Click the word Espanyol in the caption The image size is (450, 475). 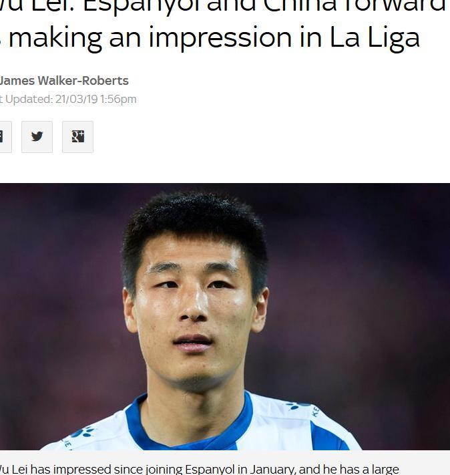click(210, 470)
